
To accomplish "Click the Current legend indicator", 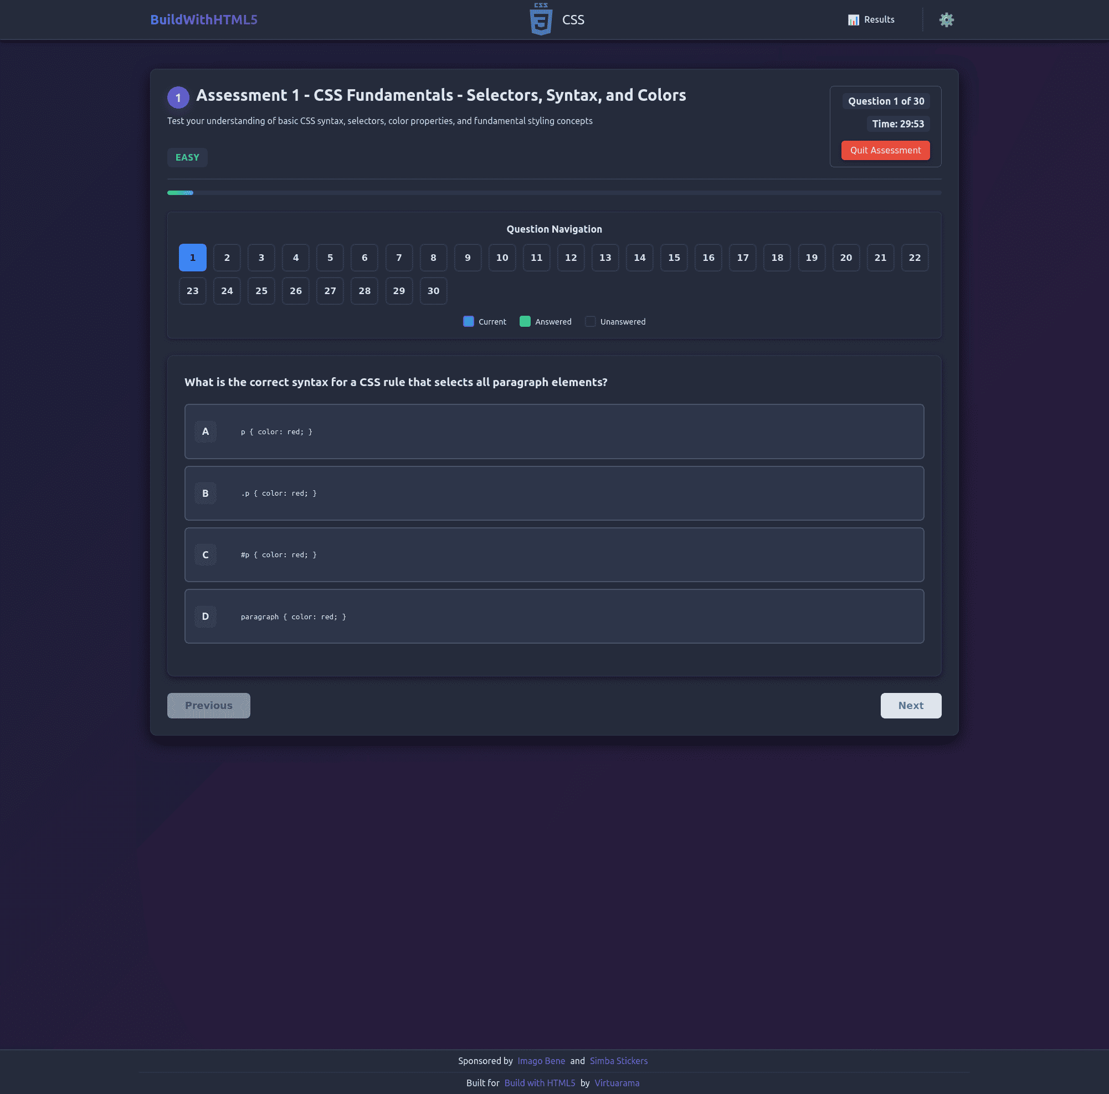I will pyautogui.click(x=468, y=321).
